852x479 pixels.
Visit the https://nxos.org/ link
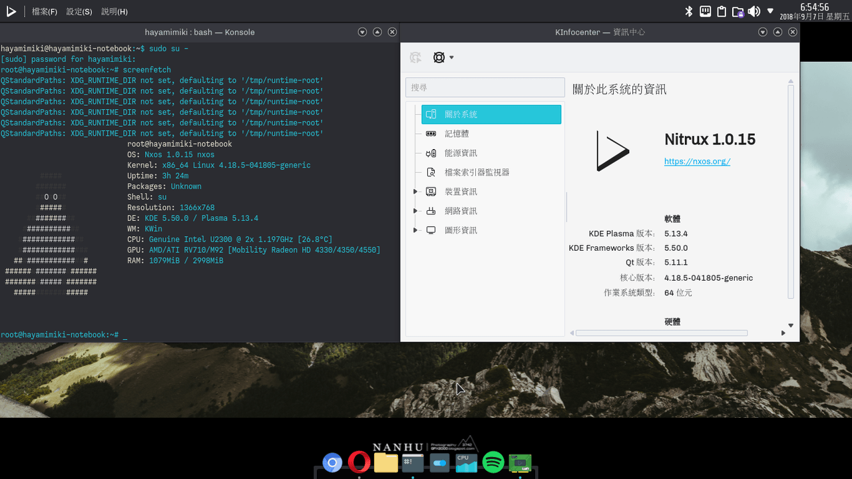point(697,161)
